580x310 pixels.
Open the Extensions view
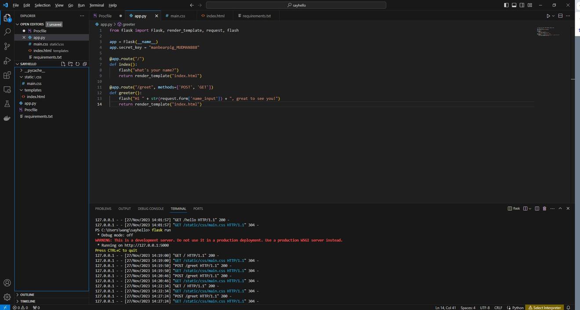point(7,75)
